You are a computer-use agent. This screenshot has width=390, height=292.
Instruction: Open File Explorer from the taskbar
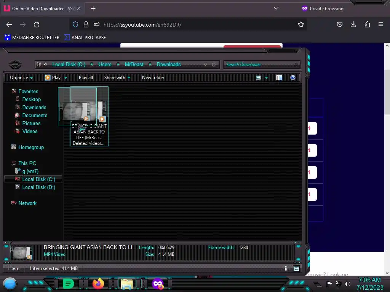coord(127,284)
